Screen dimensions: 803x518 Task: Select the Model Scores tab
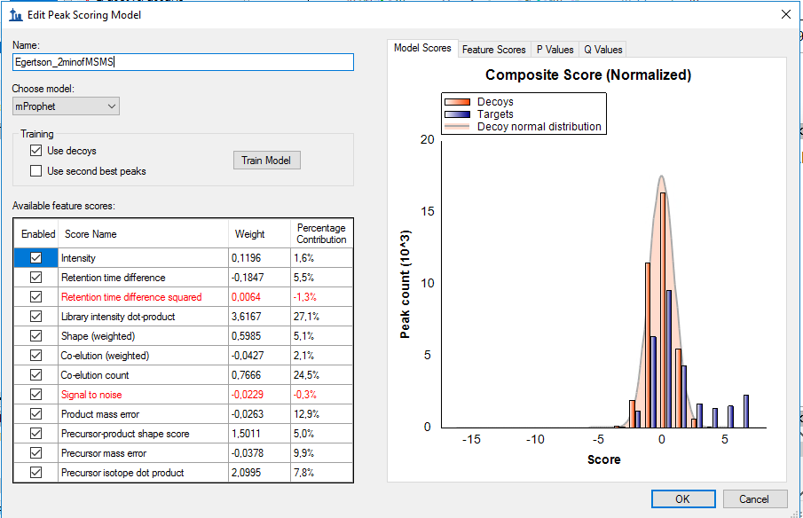pos(422,48)
